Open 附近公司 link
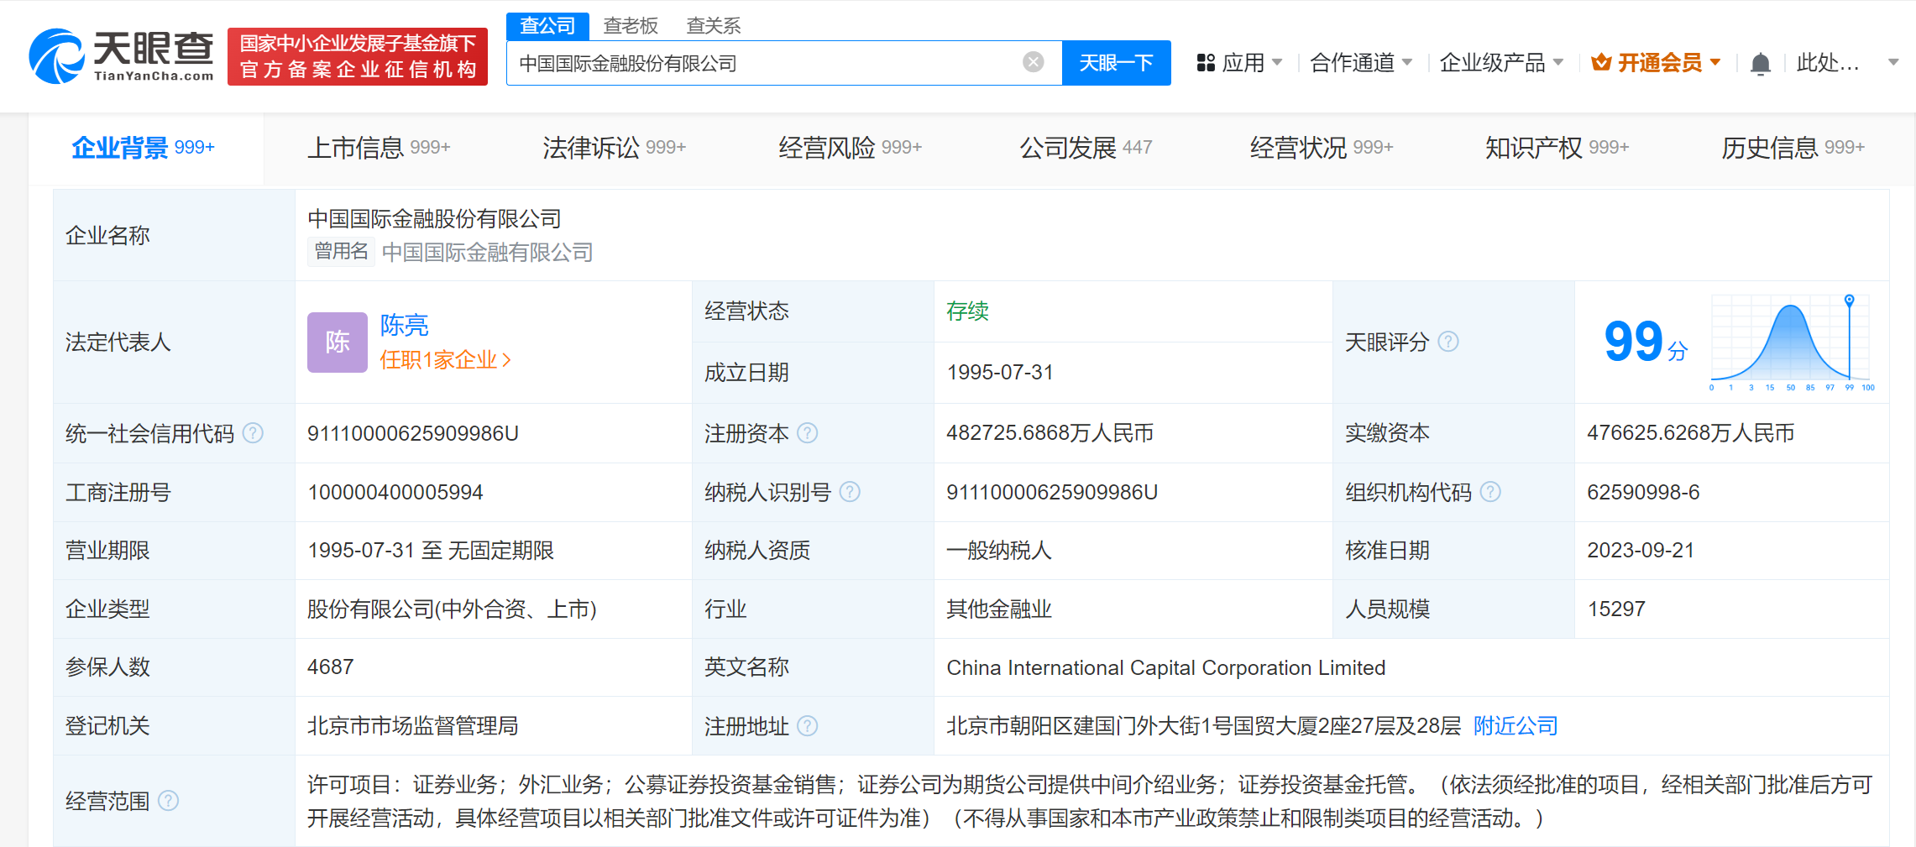The height and width of the screenshot is (847, 1916). tap(1515, 726)
